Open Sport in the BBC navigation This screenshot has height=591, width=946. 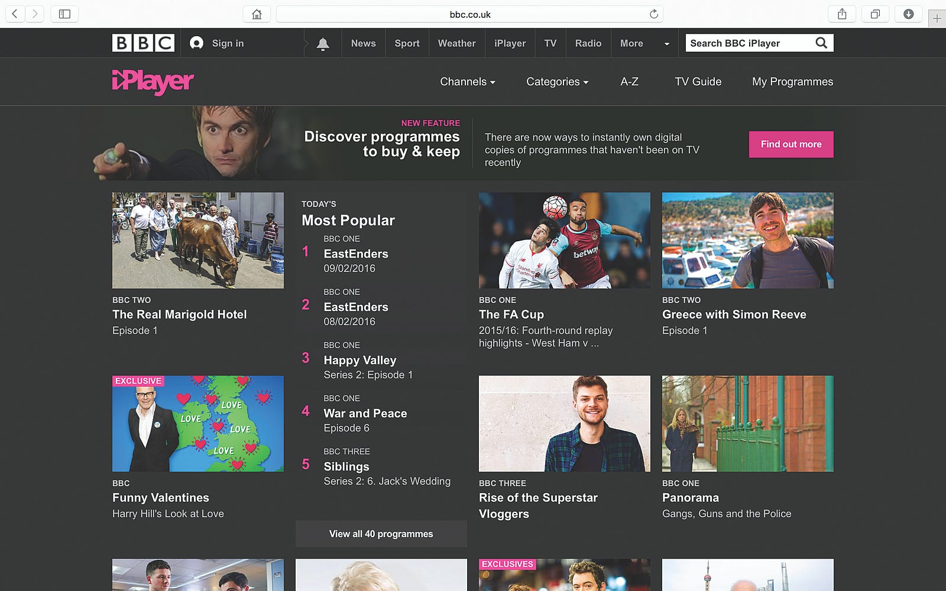point(407,43)
